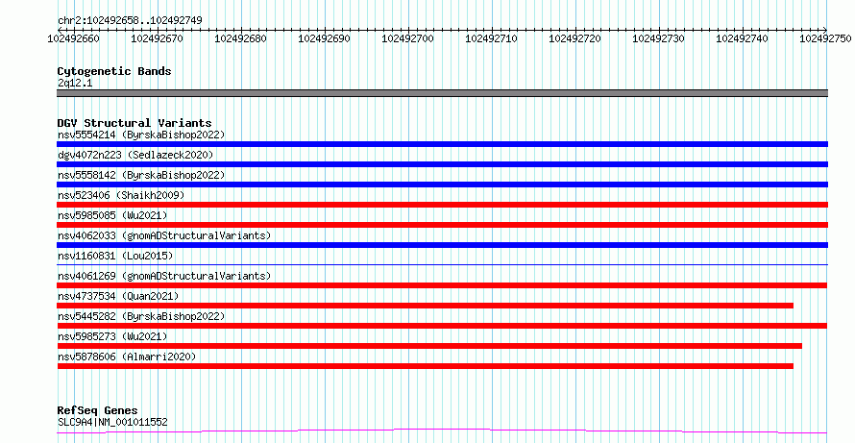Click the red bar for nsv4061269
Screen dimensions: 855x443
pyautogui.click(x=442, y=285)
